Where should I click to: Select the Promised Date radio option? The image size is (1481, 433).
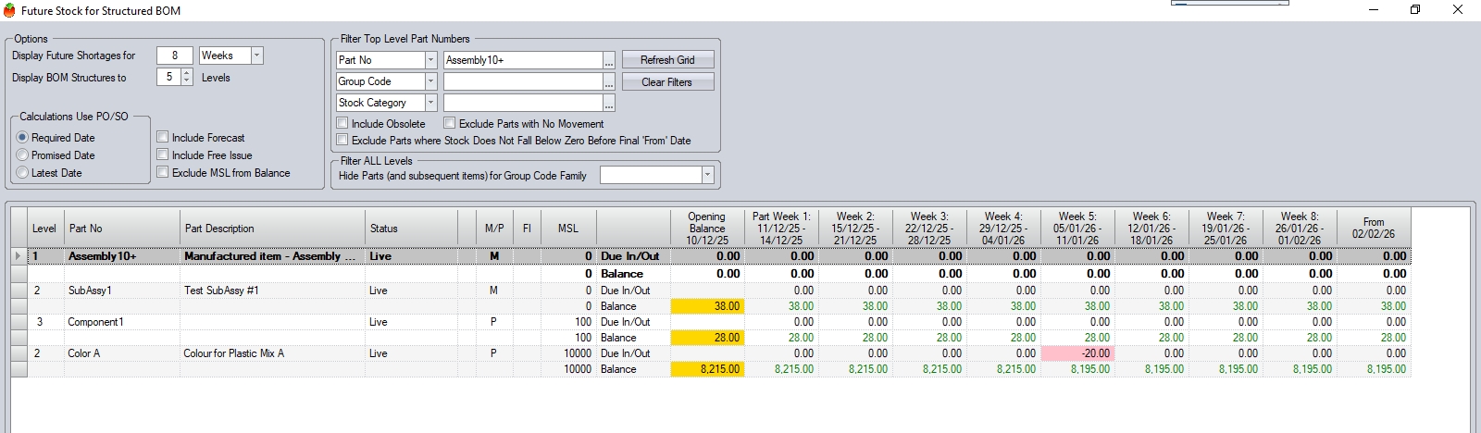23,155
